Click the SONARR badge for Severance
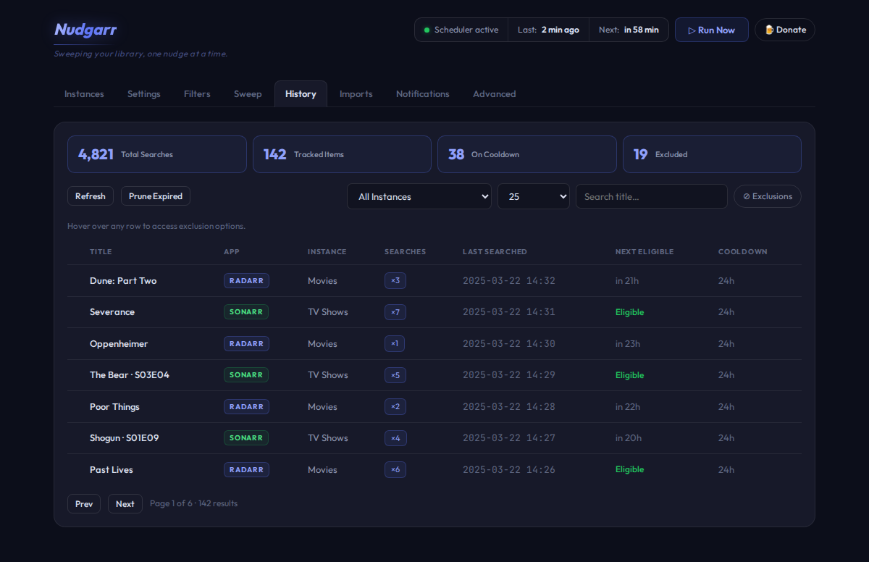 click(246, 311)
